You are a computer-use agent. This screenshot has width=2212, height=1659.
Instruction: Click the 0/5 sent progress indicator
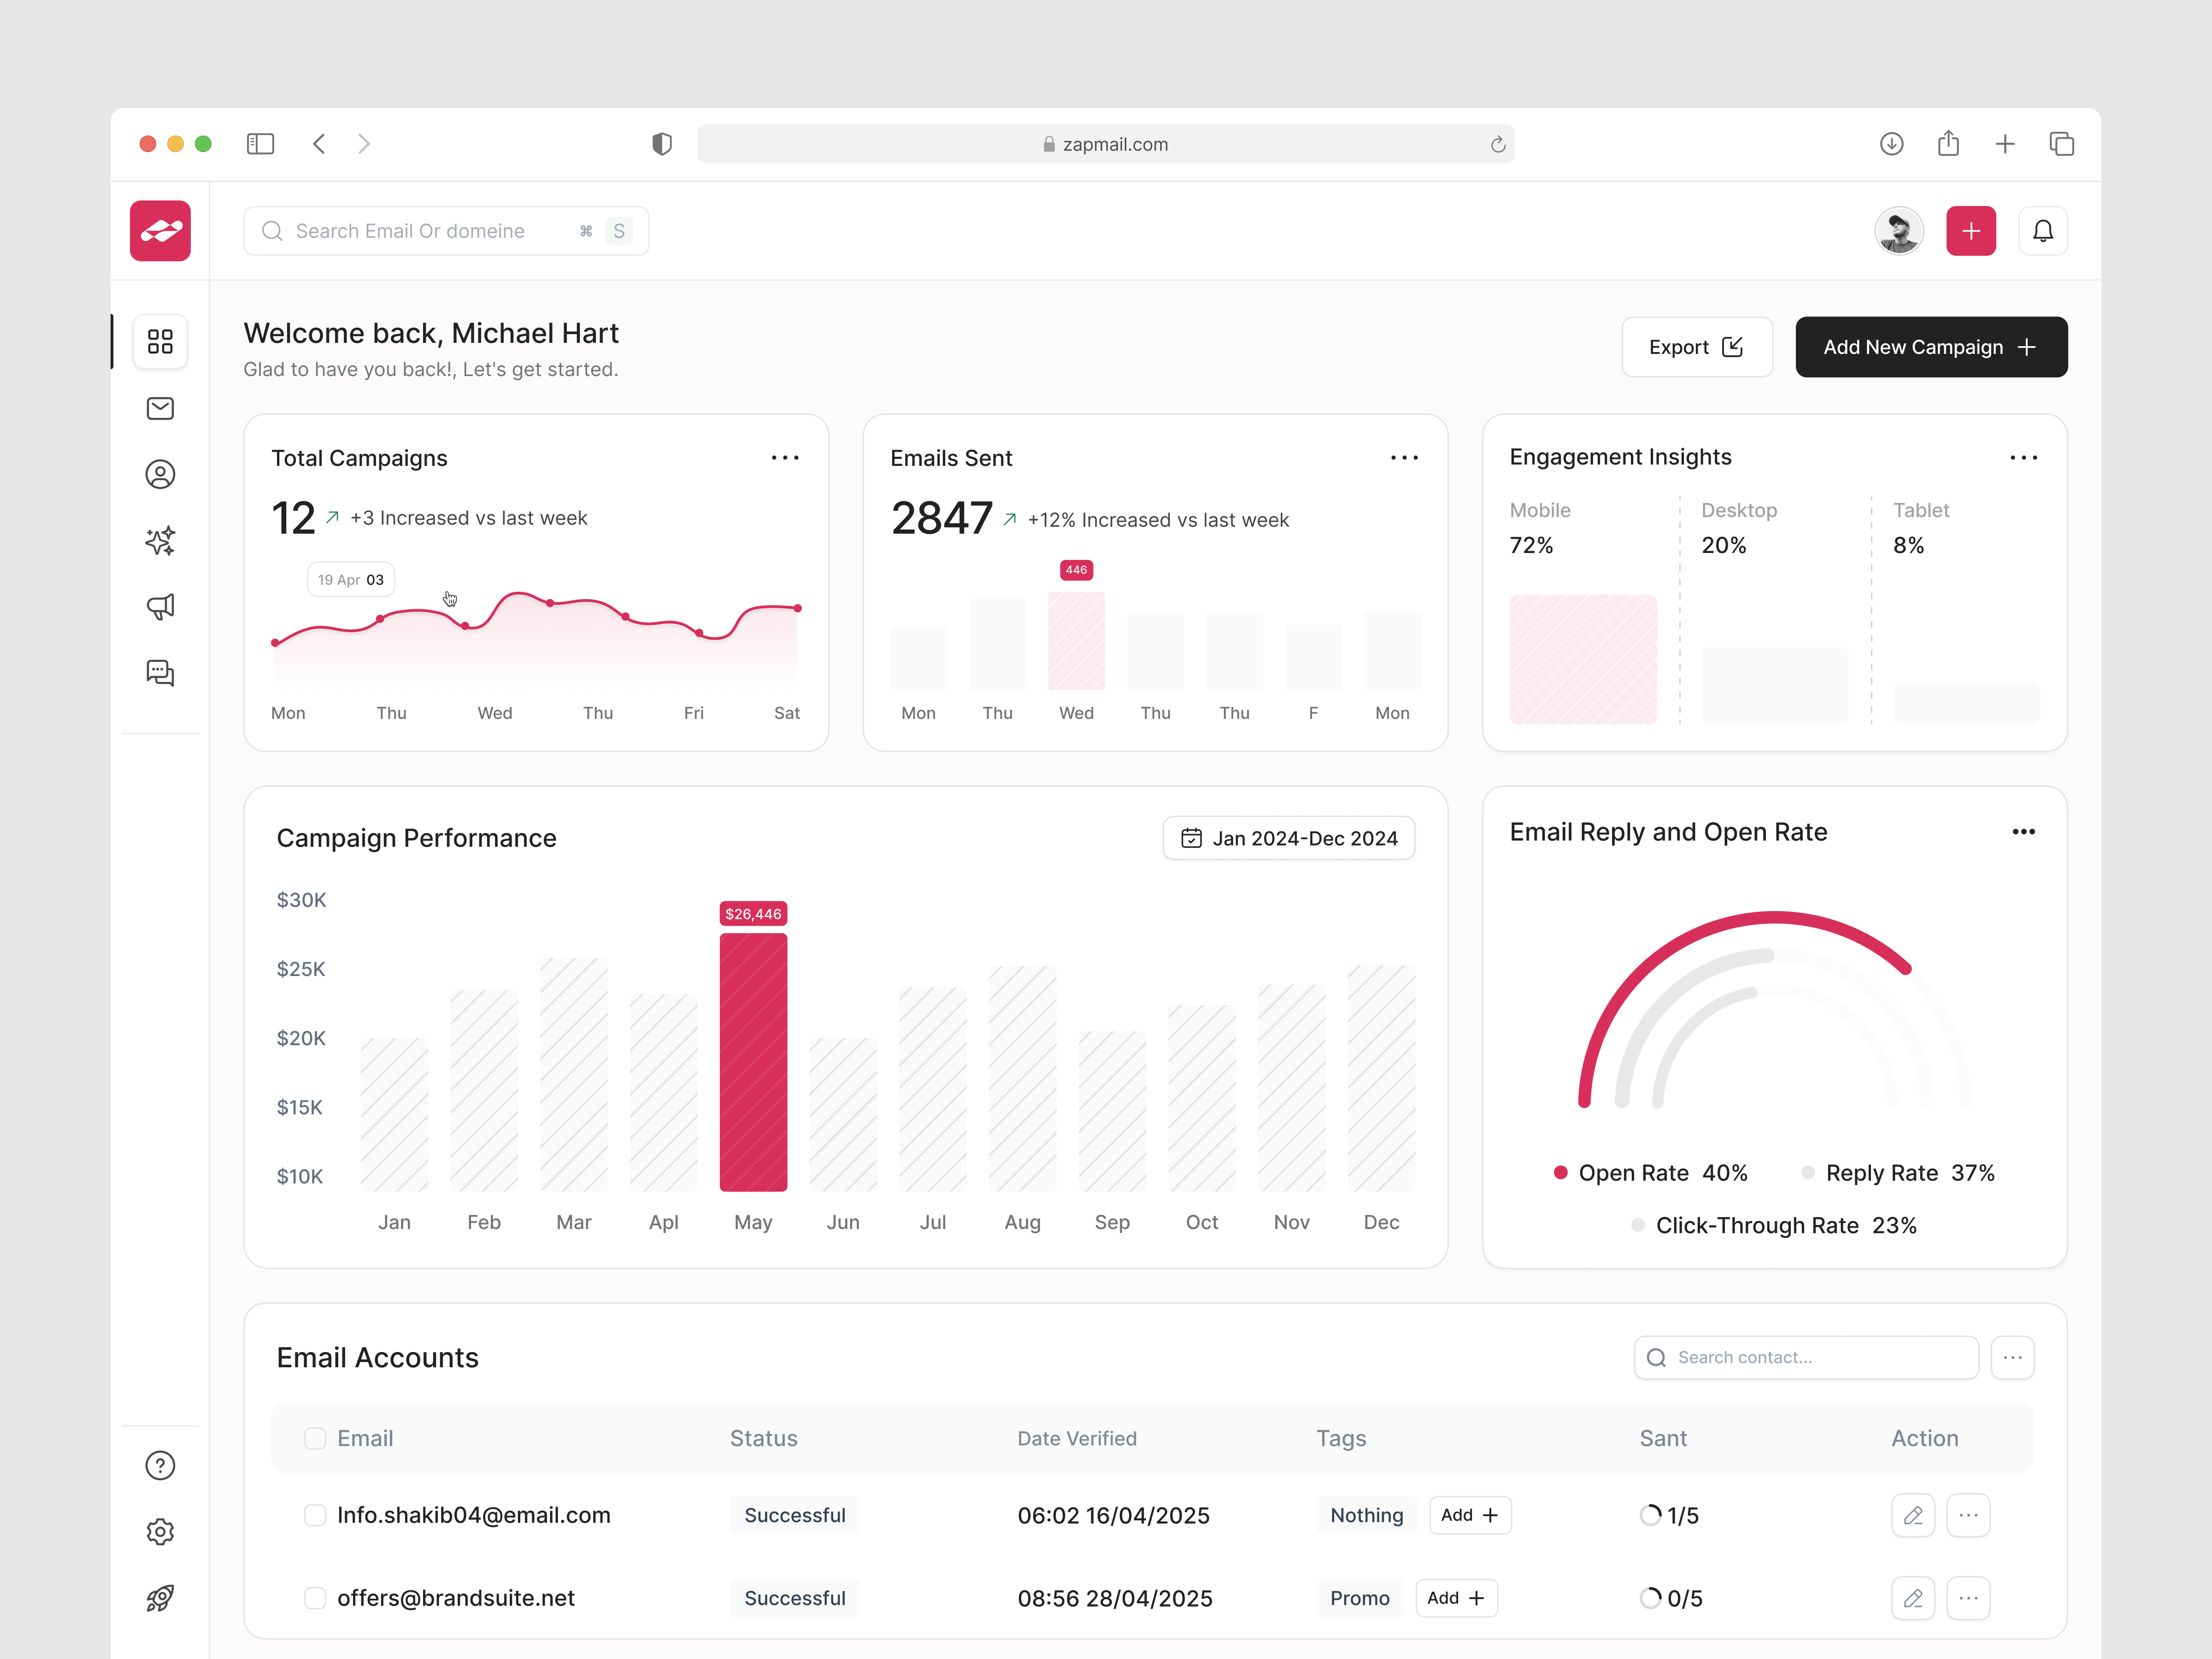(1670, 1598)
